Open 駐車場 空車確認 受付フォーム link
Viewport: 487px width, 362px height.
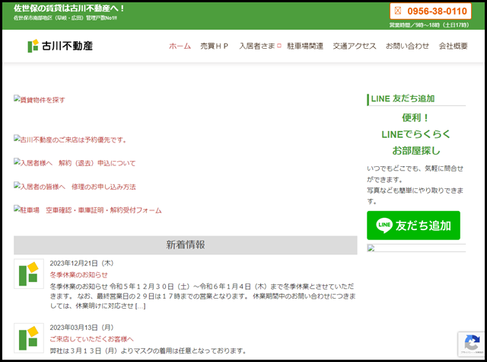(x=88, y=210)
